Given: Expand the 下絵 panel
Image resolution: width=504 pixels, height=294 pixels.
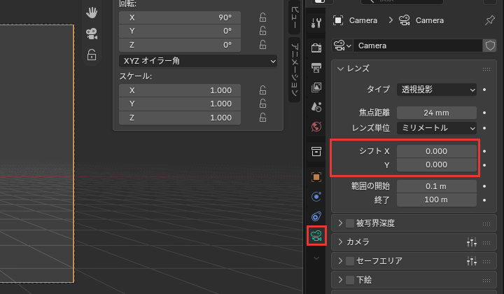Looking at the screenshot, I should point(340,279).
